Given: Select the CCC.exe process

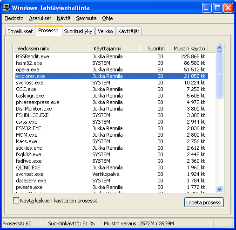Looking at the screenshot, I should 112,89.
